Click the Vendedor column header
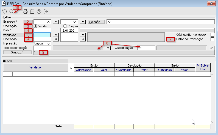 tap(36, 68)
